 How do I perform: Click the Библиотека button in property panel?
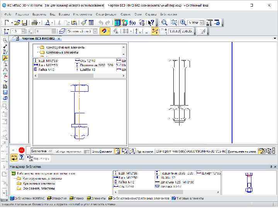pos(42,151)
